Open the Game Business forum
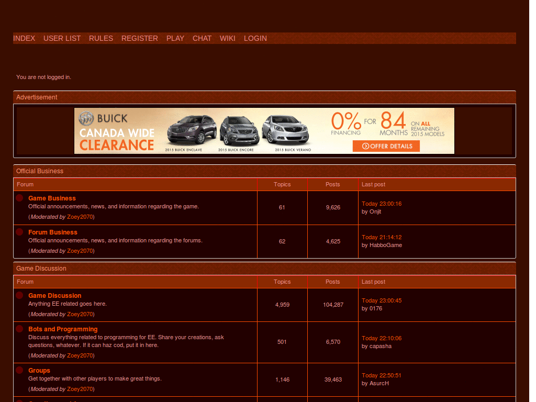This screenshot has width=536, height=402. pyautogui.click(x=52, y=198)
